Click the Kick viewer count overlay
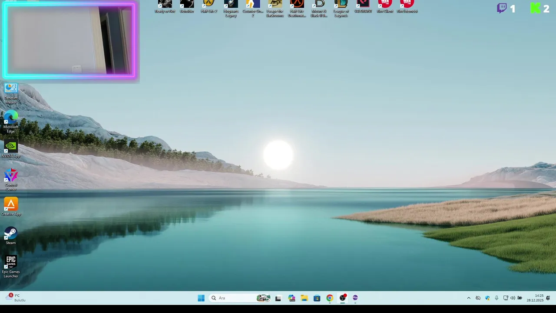 tap(540, 8)
